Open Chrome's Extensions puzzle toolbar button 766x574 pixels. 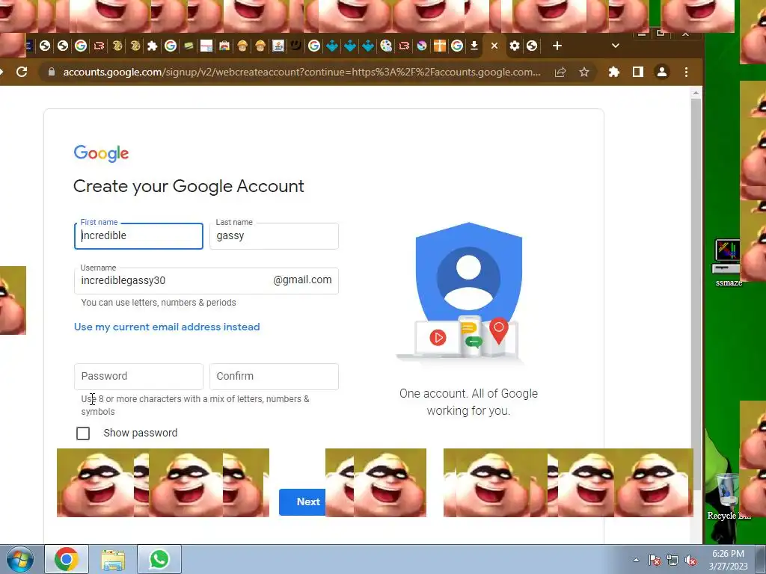coord(614,72)
